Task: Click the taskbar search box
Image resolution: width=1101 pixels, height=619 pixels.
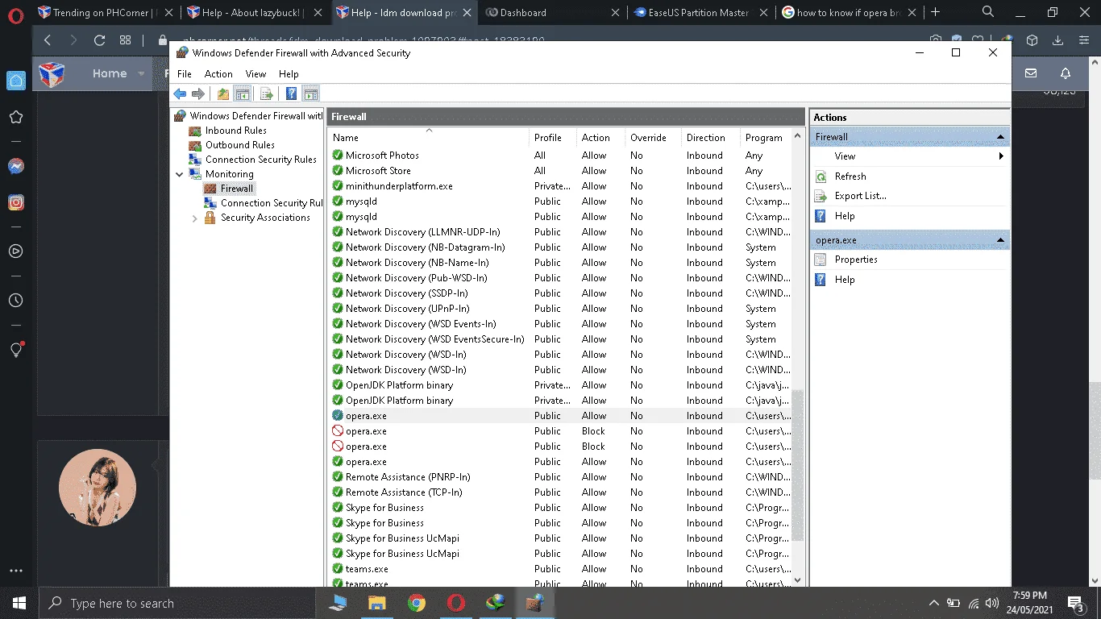Action: pyautogui.click(x=177, y=603)
